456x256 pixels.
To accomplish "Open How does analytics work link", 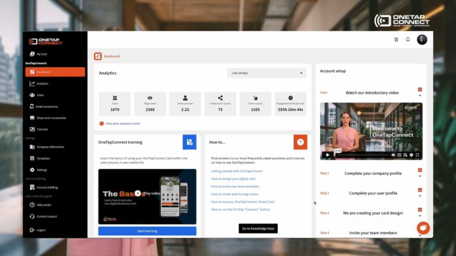I will point(123,124).
